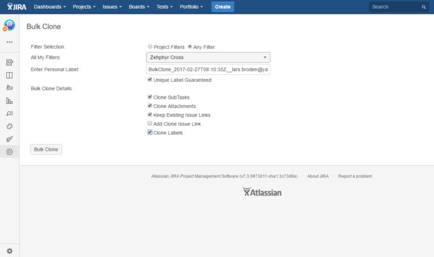Toggle the Clone SubTasks checkbox
The width and height of the screenshot is (434, 257).
[x=150, y=97]
